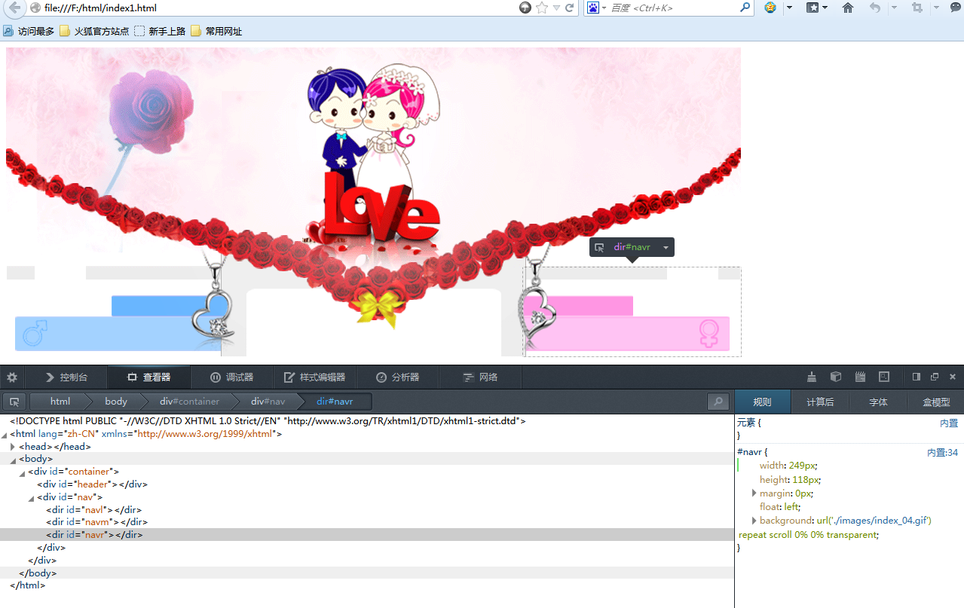Viewport: 964px width, 608px height.
Task: Select the 盒模型 box model side tab
Action: [x=936, y=402]
